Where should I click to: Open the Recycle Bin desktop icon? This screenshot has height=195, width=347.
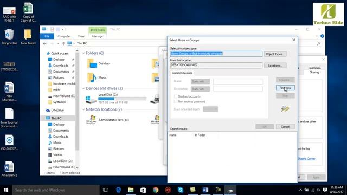[9, 37]
